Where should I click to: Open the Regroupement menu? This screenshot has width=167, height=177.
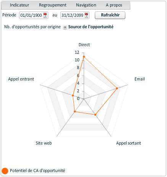[53, 5]
